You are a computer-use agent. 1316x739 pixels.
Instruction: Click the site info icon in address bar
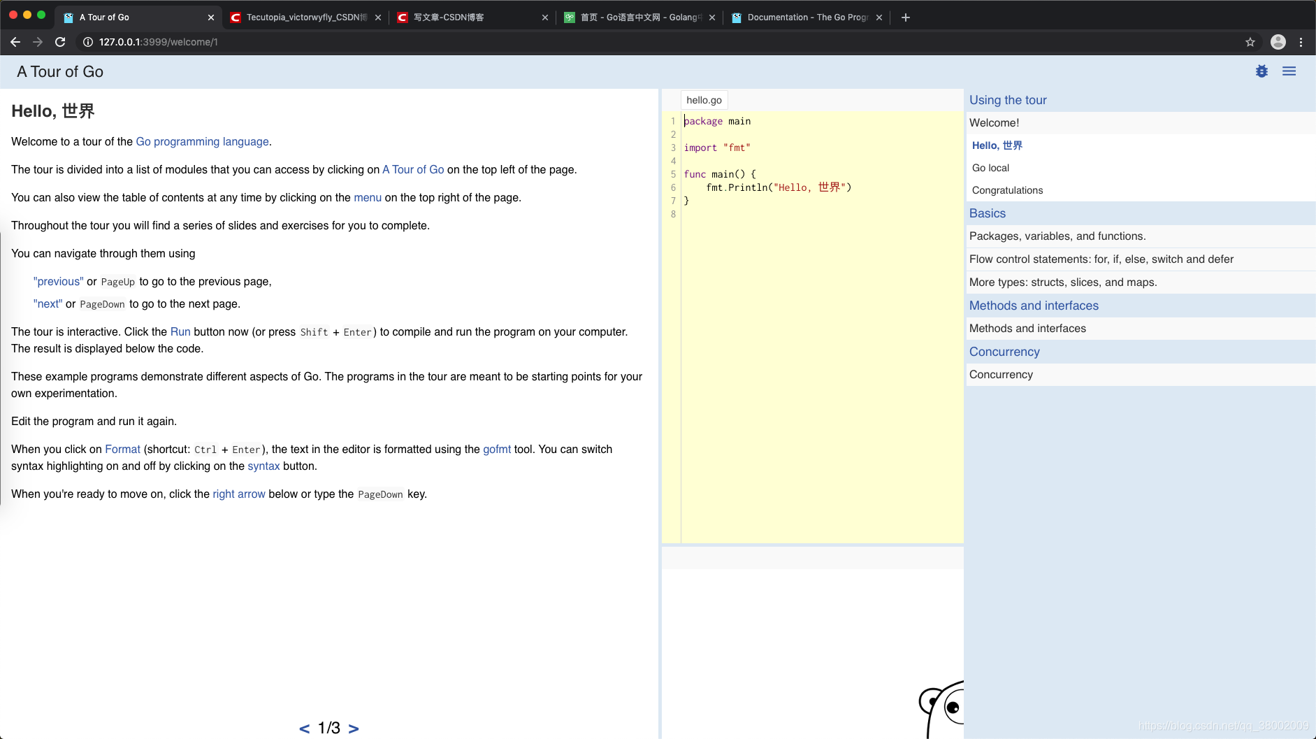(x=87, y=42)
